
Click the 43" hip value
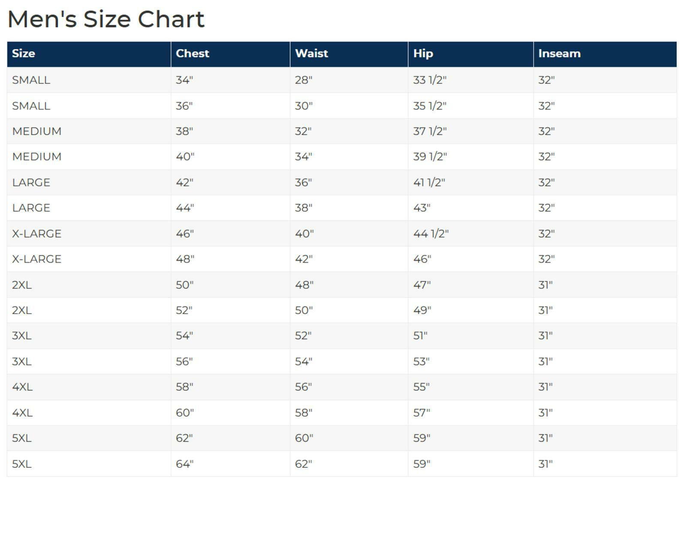422,208
